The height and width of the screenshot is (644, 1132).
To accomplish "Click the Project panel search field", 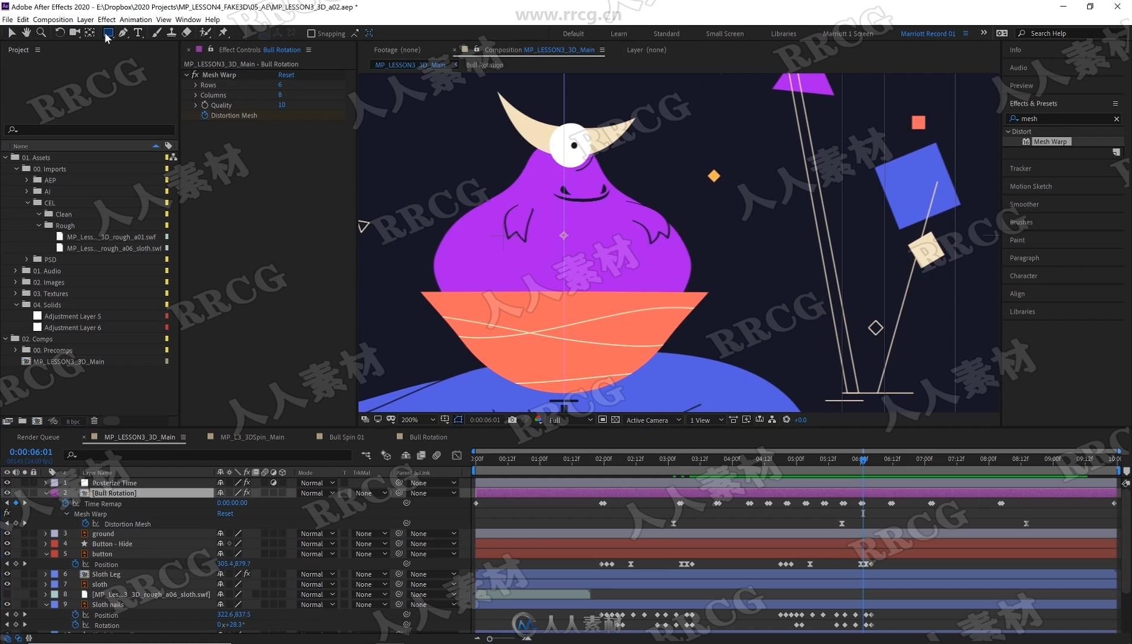I will [x=89, y=129].
